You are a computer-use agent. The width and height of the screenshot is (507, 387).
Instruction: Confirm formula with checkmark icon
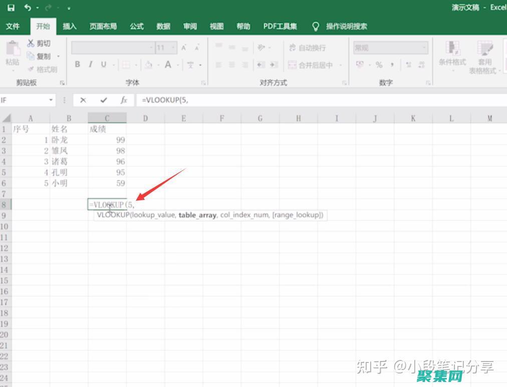[104, 100]
